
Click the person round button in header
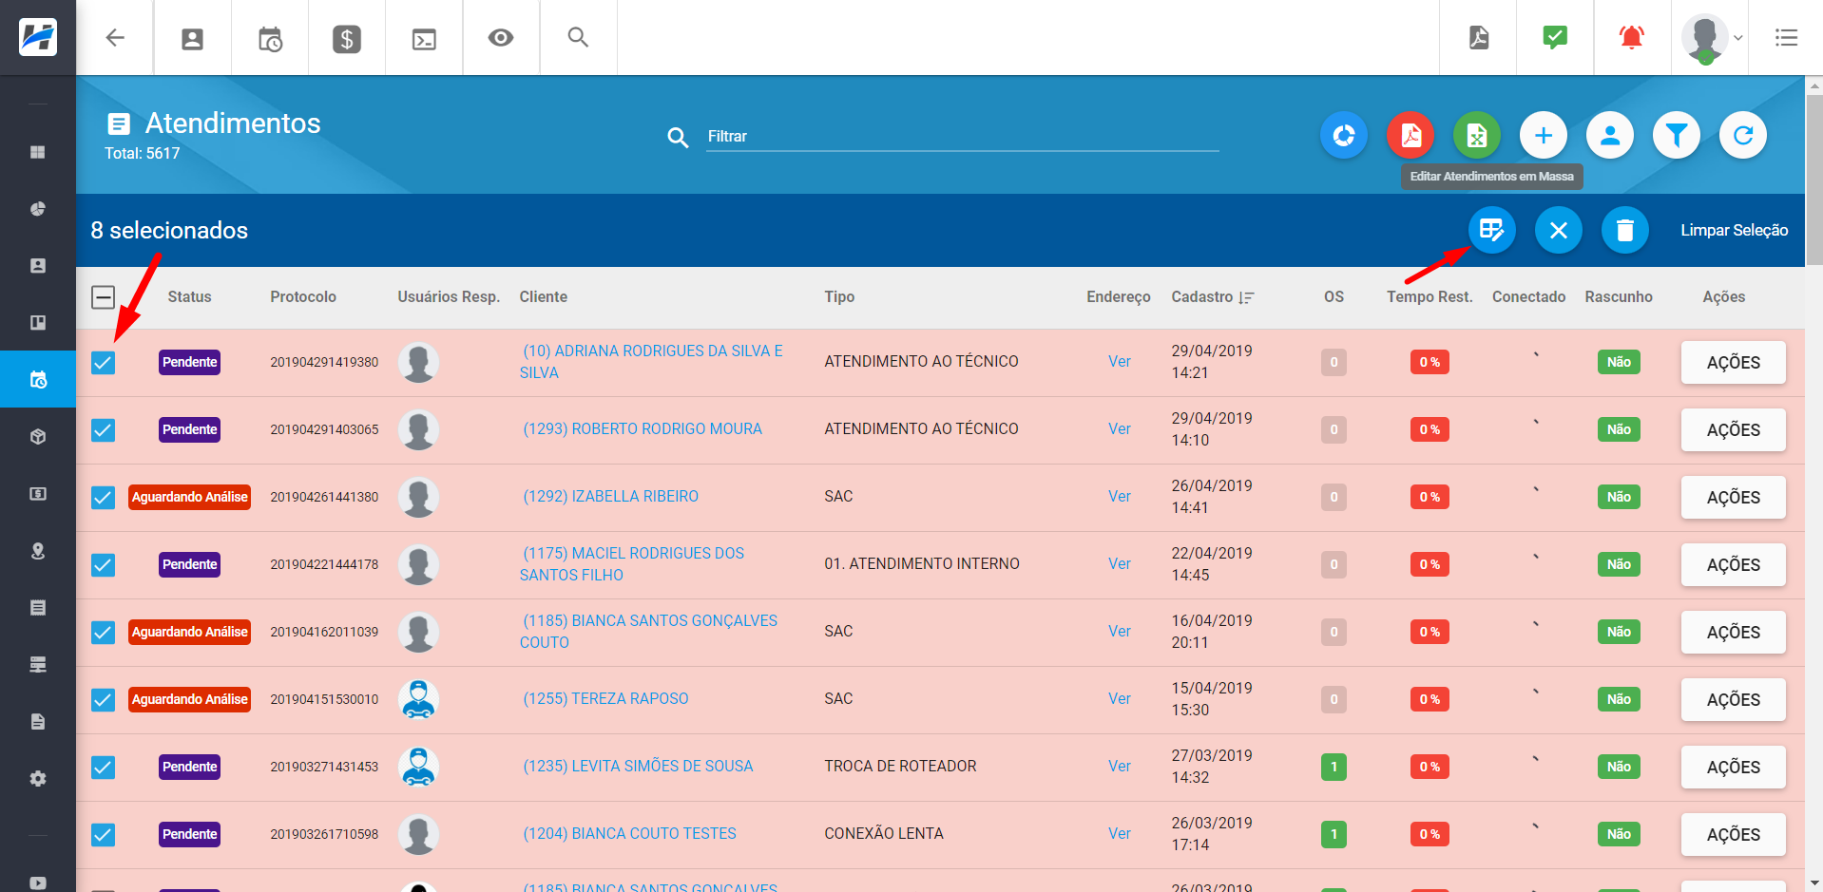point(1610,136)
